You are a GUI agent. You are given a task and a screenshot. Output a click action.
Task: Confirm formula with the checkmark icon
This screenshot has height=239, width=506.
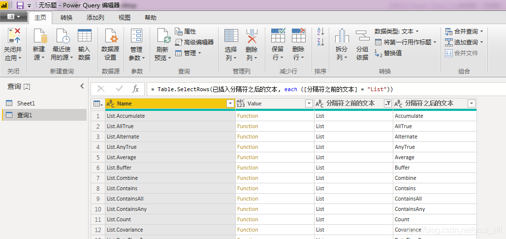click(120, 89)
